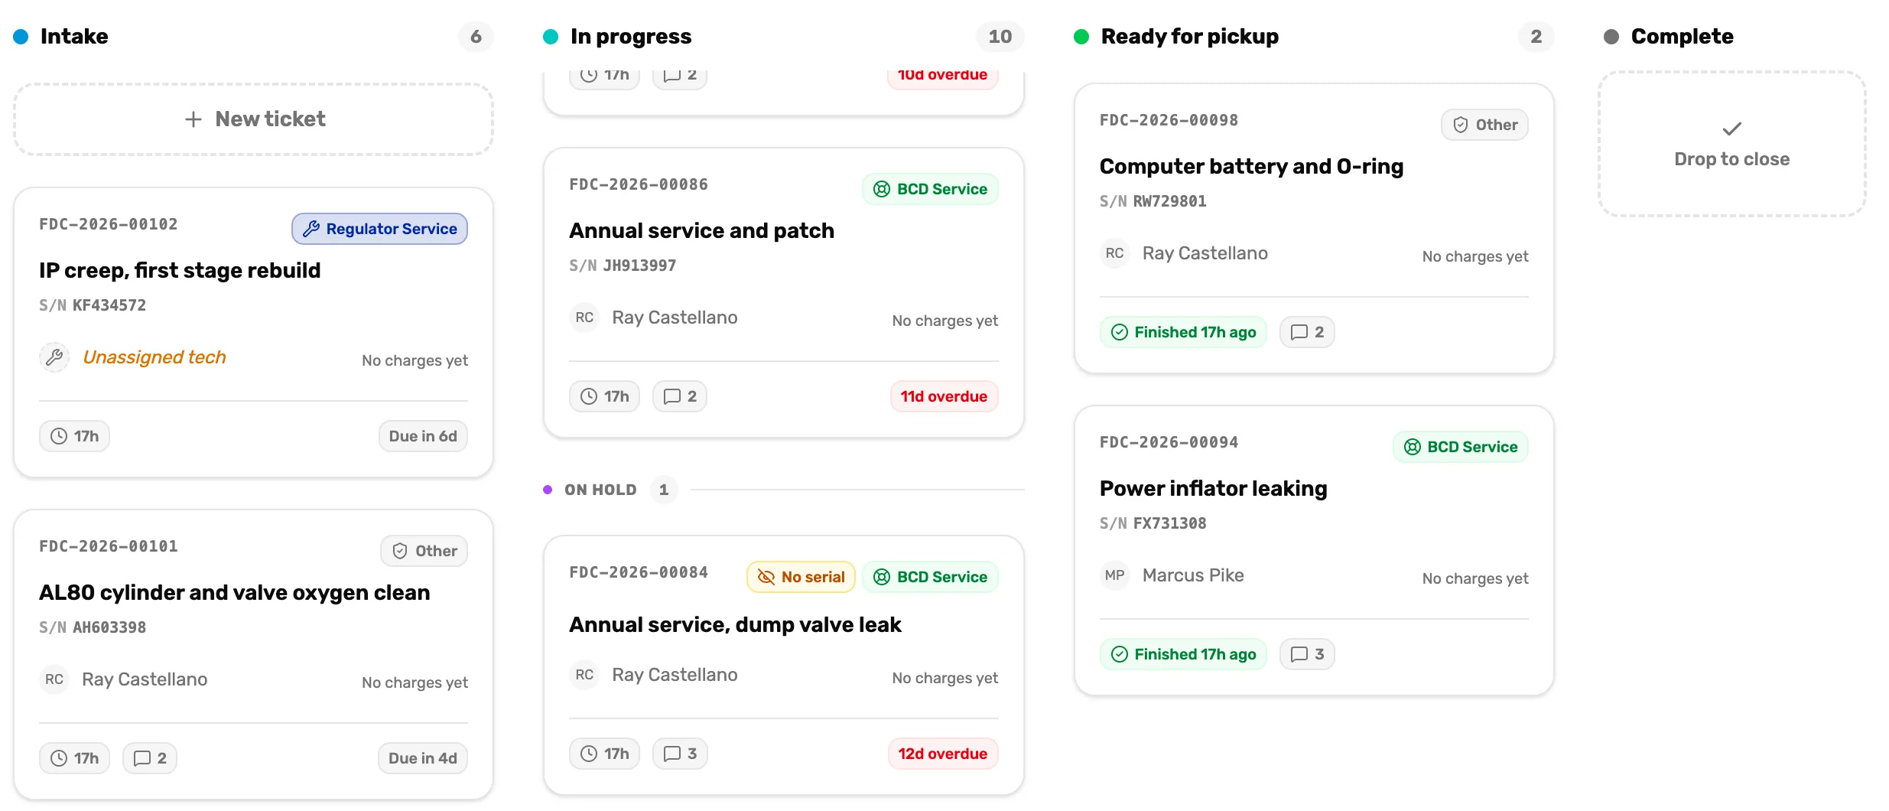Open comments on Annual service and patch ticket
This screenshot has width=1889, height=811.
coord(680,396)
